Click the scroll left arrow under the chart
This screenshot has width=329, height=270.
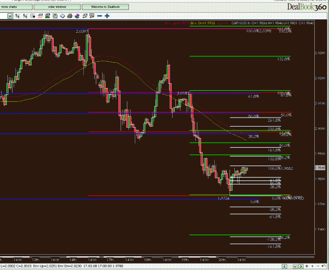[x=284, y=266]
